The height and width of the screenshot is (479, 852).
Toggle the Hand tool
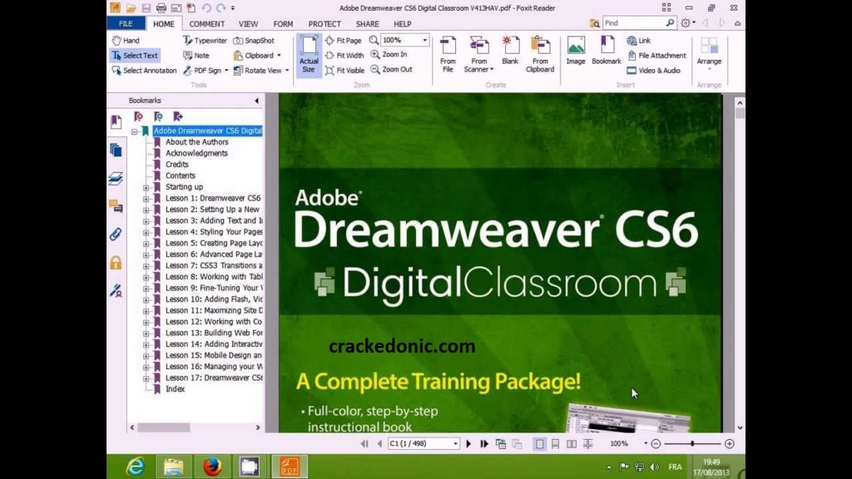(x=126, y=40)
